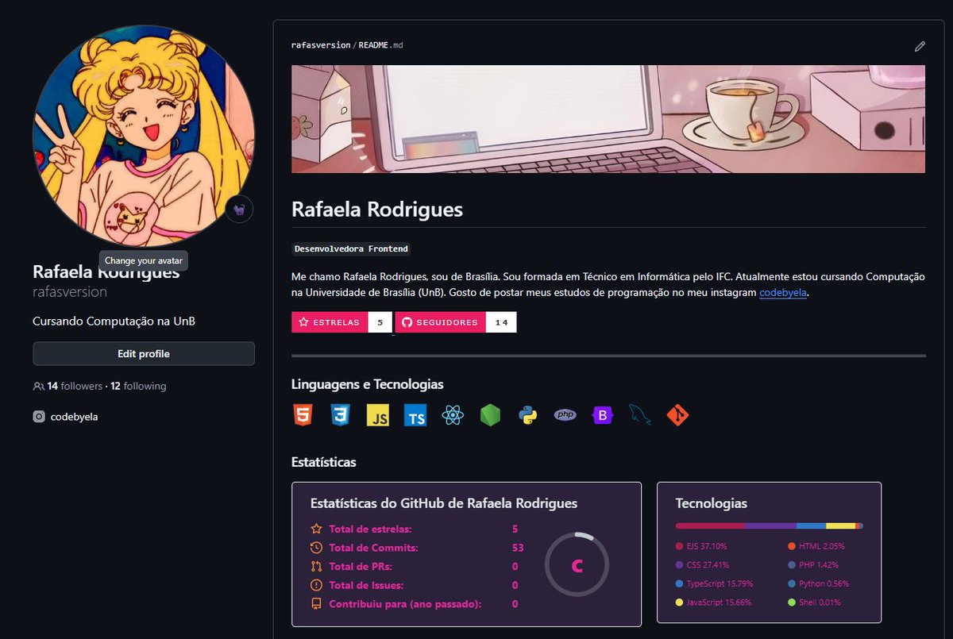953x639 pixels.
Task: Click the CSS3 technology icon
Action: tap(341, 414)
